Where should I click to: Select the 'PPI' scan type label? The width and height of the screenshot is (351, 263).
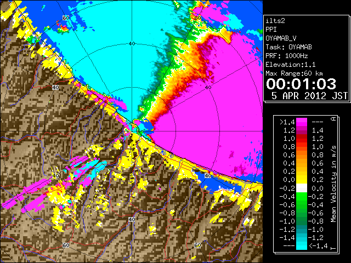(271, 30)
